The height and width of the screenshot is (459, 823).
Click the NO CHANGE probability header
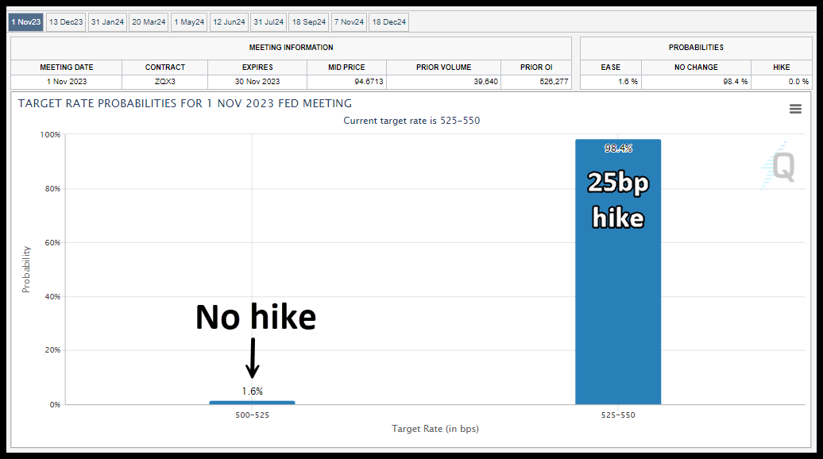(x=696, y=67)
